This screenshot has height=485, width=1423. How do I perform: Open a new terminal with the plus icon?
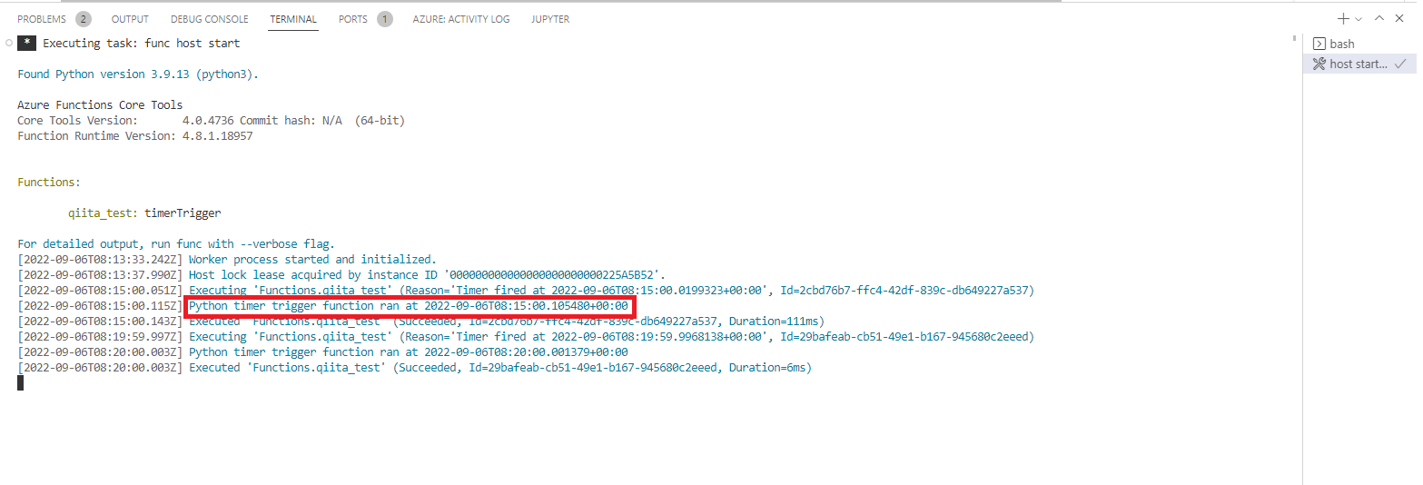(1343, 19)
